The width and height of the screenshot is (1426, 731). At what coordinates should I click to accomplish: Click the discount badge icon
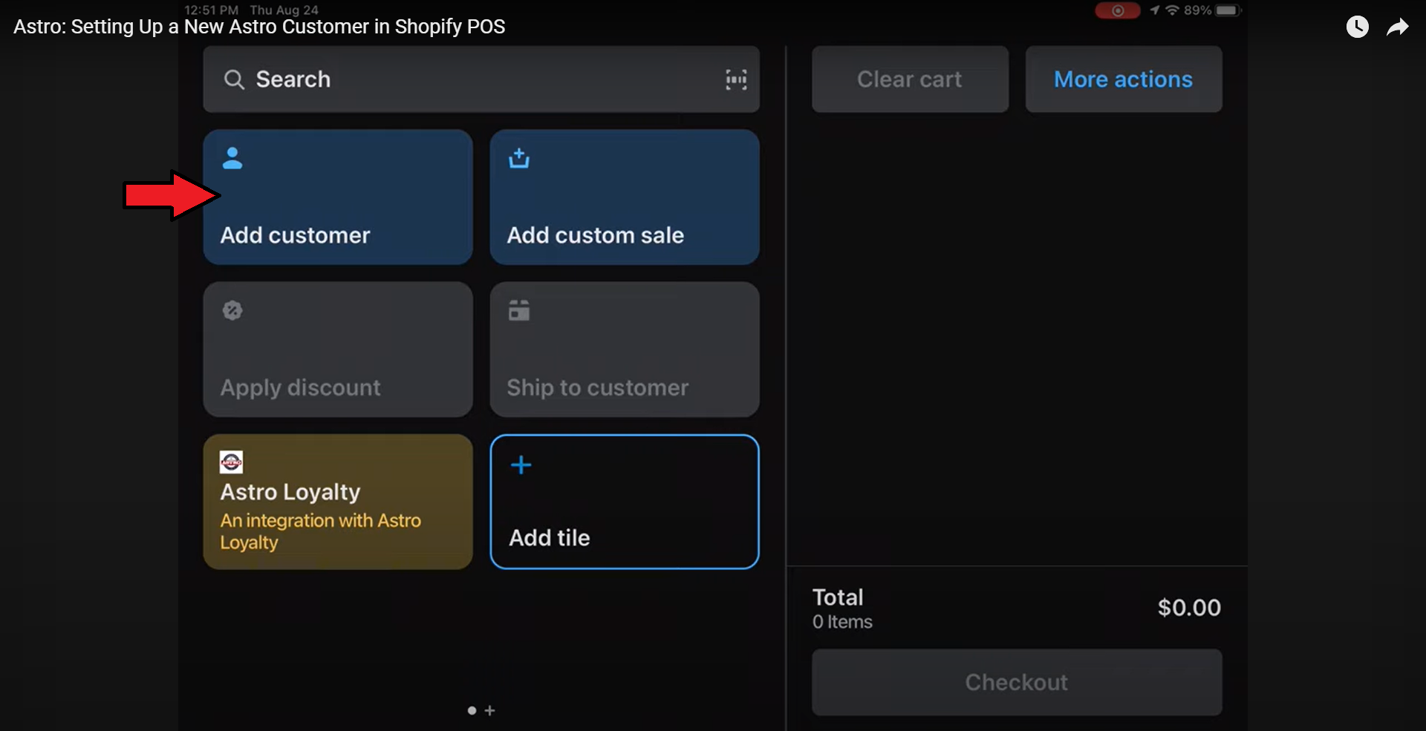coord(232,310)
